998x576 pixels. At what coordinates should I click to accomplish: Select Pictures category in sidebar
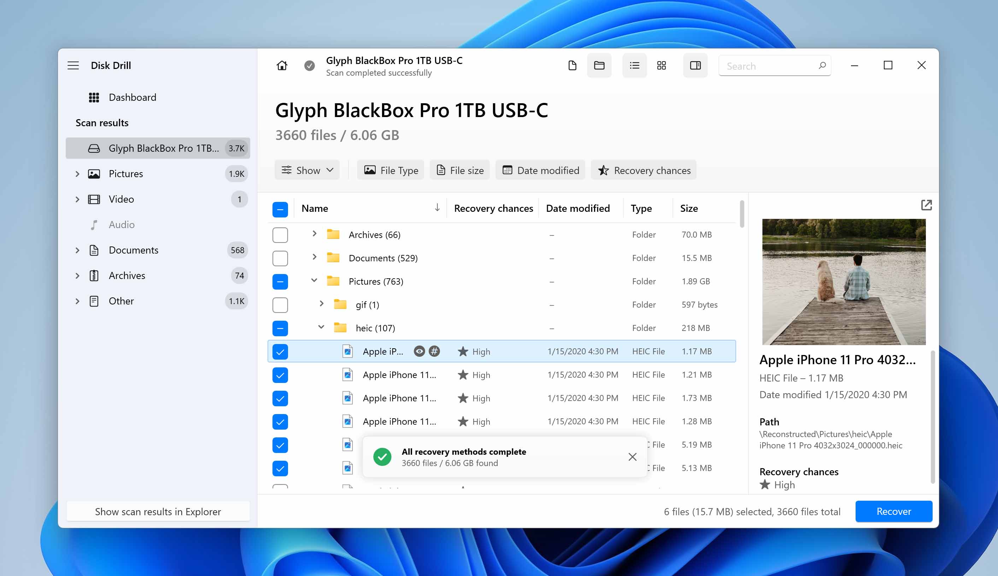tap(158, 174)
